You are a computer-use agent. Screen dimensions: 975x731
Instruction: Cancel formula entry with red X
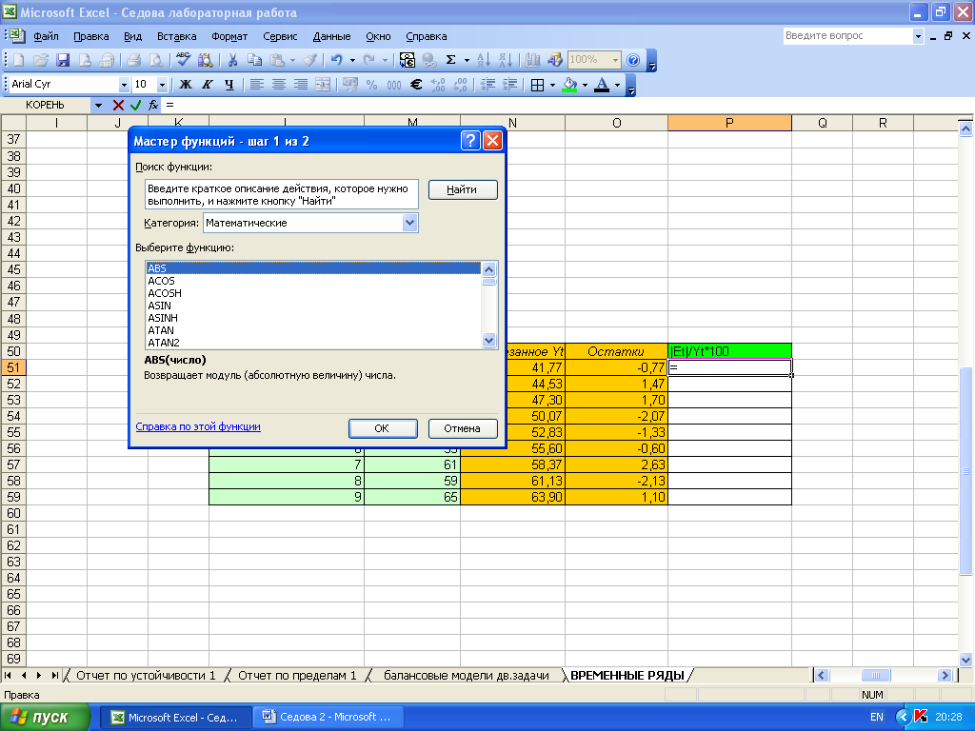tap(118, 105)
